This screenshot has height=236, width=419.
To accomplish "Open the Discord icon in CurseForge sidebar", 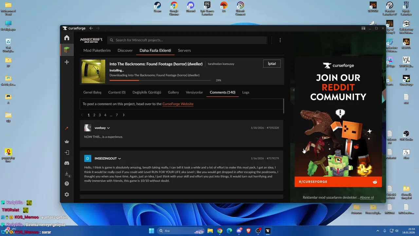I will pos(67,163).
